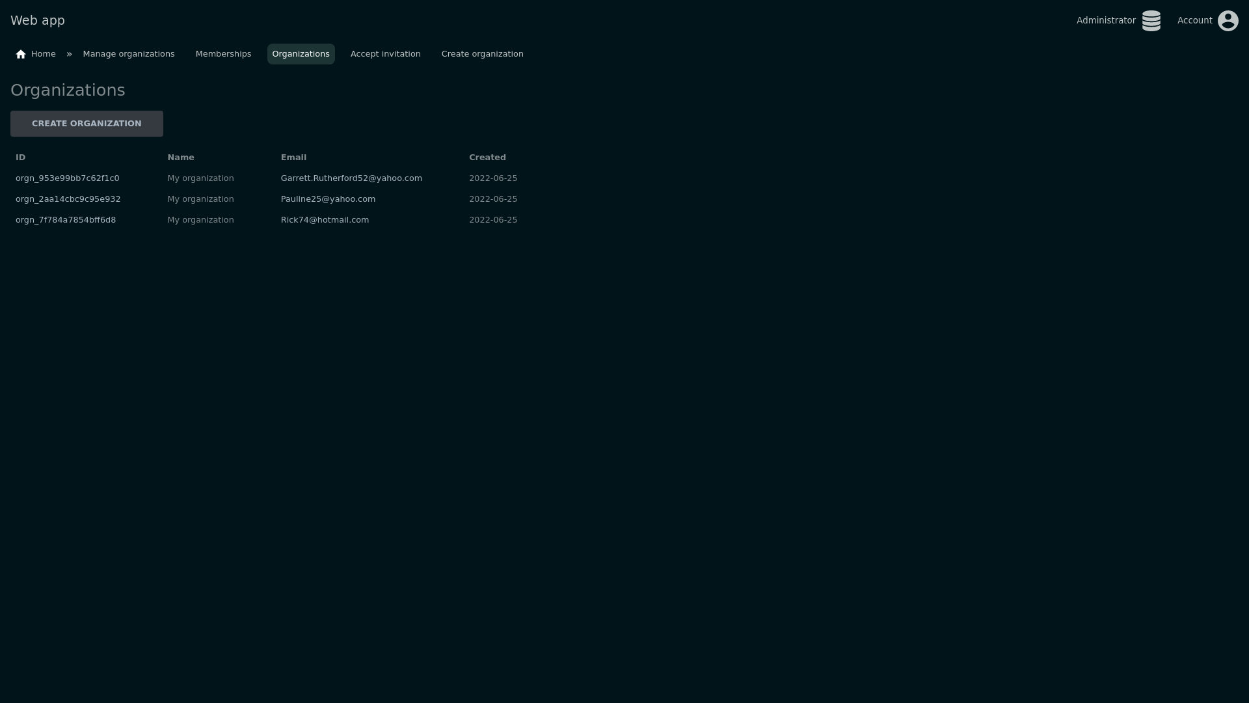Open organization orgn_2aa14cbc9c95e932

click(68, 199)
